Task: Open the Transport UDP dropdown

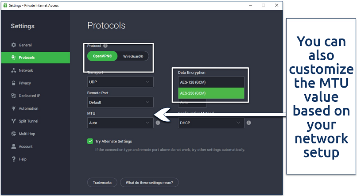Action: pyautogui.click(x=120, y=82)
